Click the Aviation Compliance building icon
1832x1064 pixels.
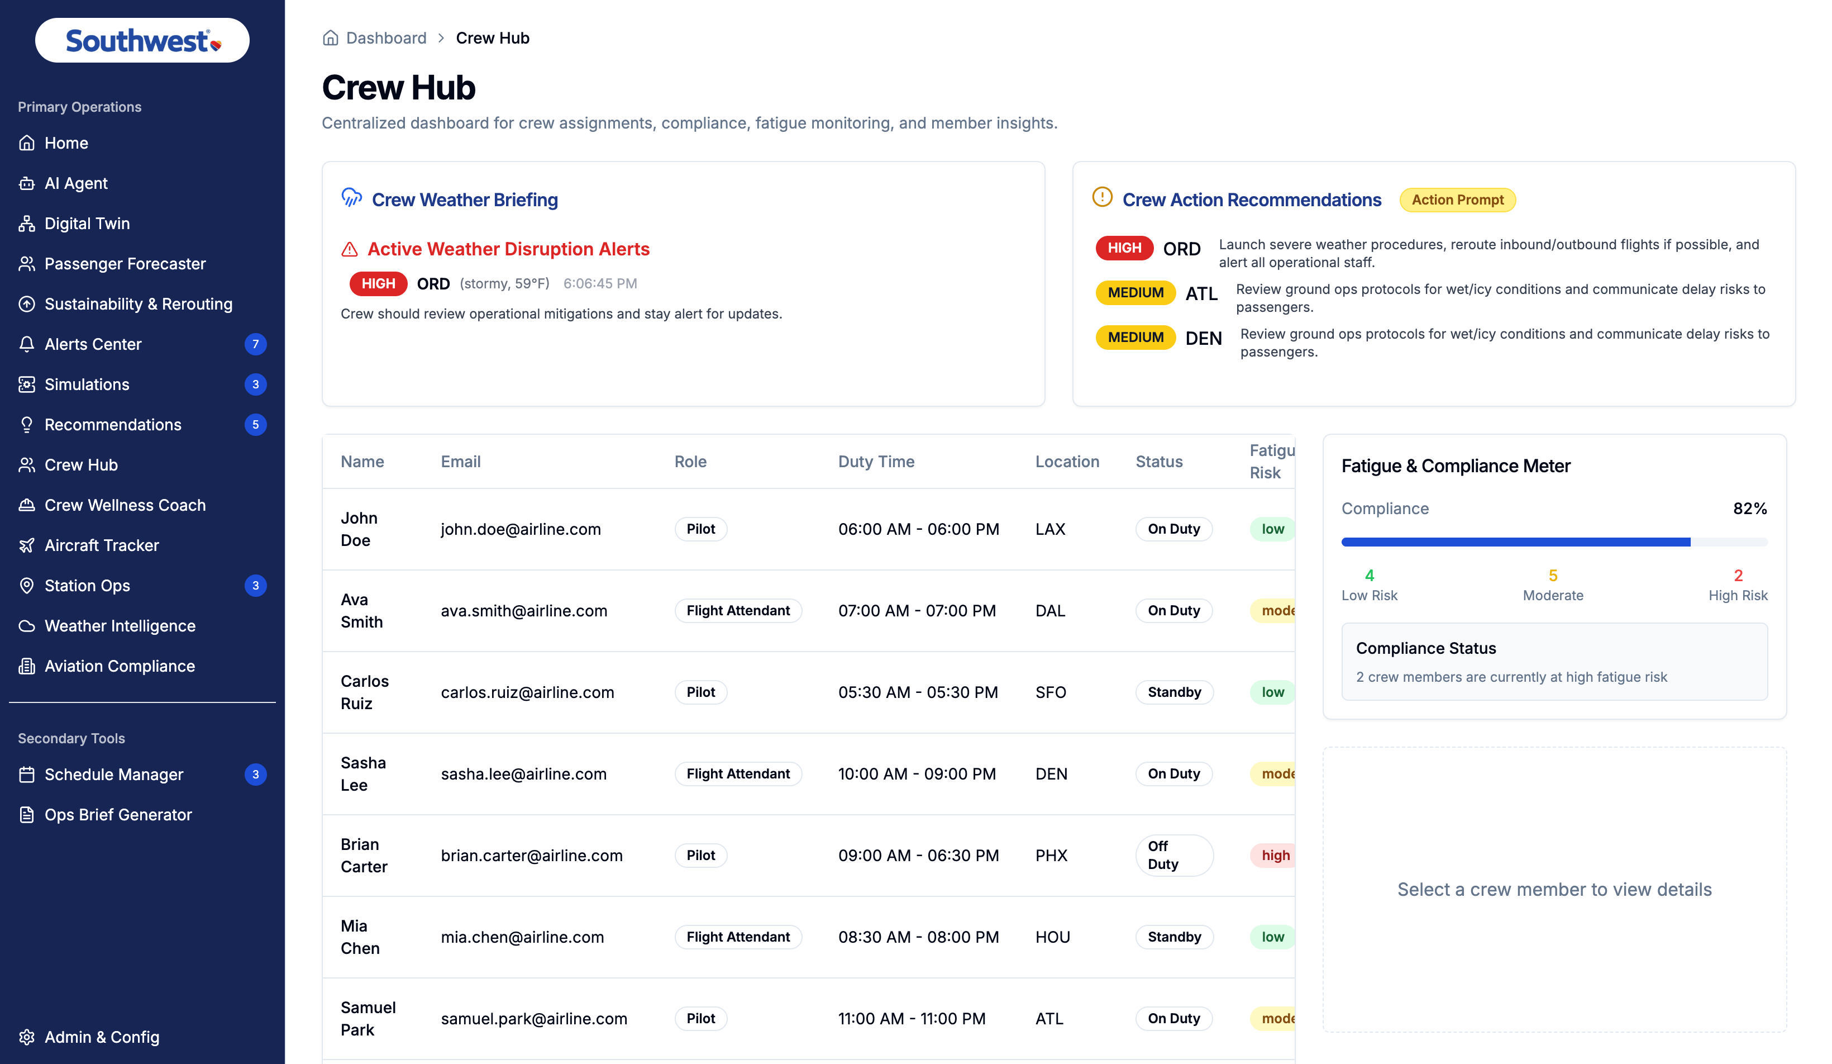(27, 666)
